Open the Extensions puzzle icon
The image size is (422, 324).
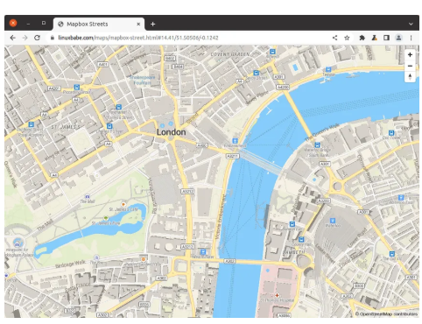(x=362, y=38)
